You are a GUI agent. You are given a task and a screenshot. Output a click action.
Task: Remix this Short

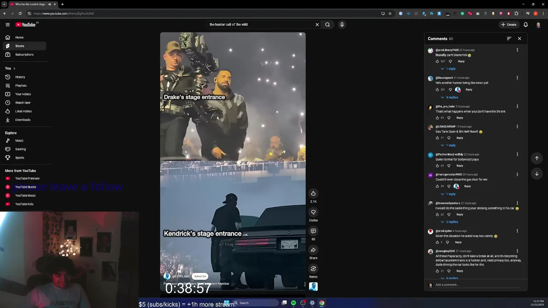tap(313, 269)
